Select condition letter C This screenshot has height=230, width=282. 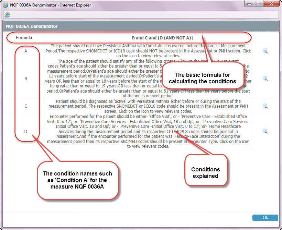26,106
